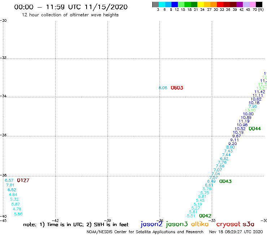
Task: Click the 6.52 wave height value
Action: coord(12,190)
